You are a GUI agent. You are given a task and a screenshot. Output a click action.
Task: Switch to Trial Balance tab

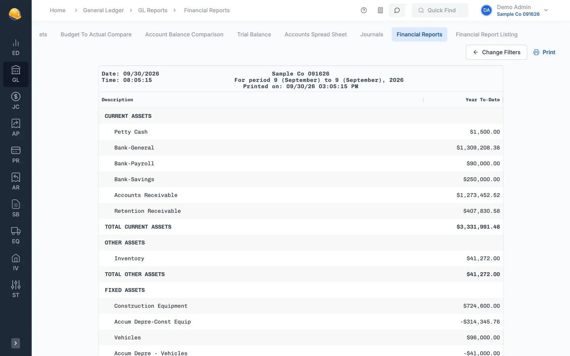pyautogui.click(x=254, y=34)
